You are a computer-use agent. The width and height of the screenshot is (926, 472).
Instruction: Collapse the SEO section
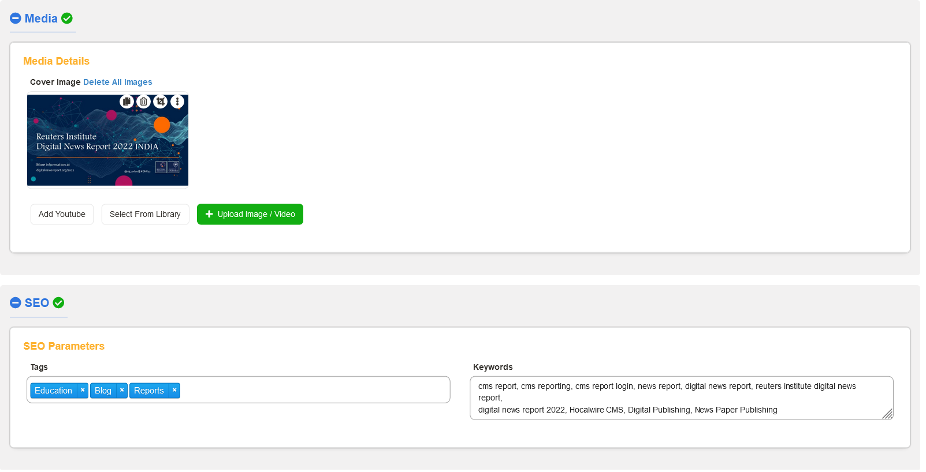coord(16,303)
